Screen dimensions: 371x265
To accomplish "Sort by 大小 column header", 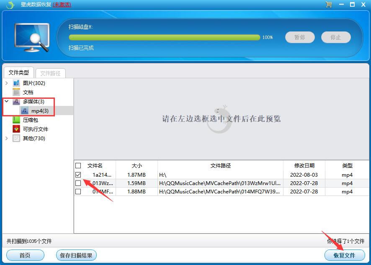I will (x=137, y=166).
